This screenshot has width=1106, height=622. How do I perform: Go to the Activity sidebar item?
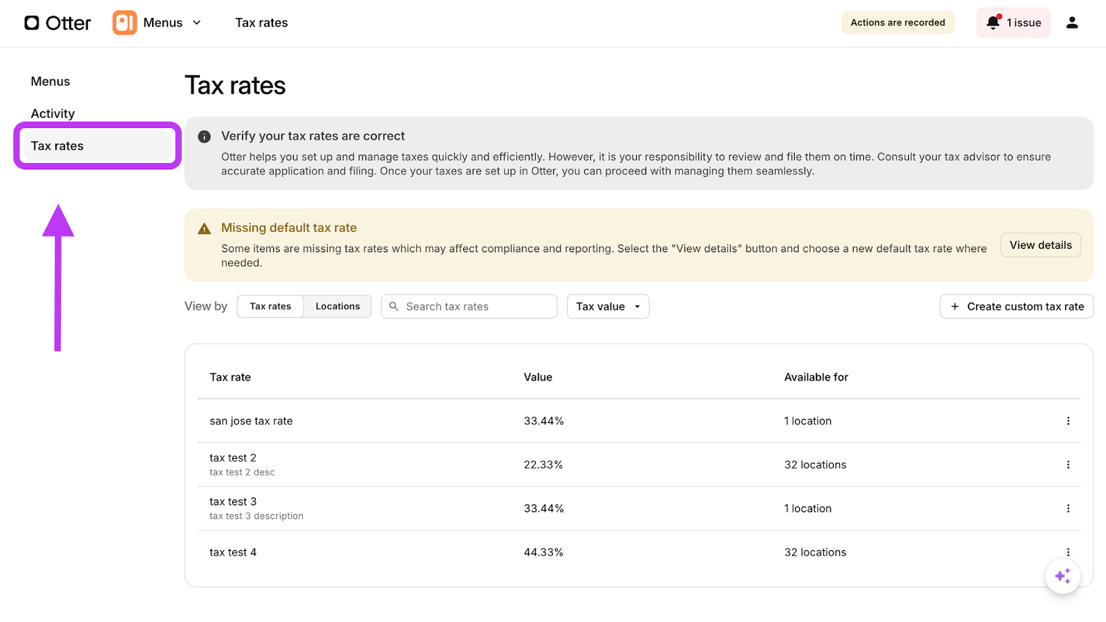pyautogui.click(x=53, y=113)
